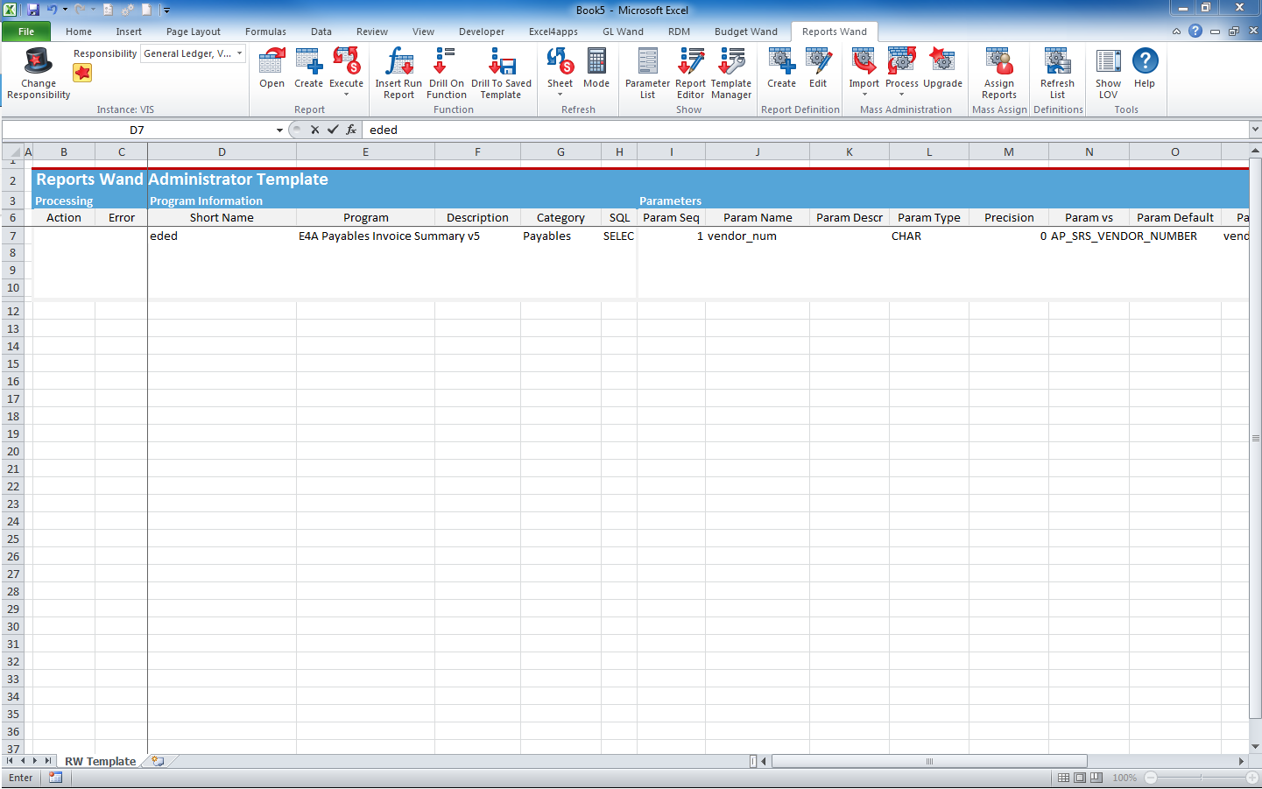Viewport: 1262px width, 789px height.
Task: Click the Reports Wand Help icon
Action: (x=1145, y=61)
